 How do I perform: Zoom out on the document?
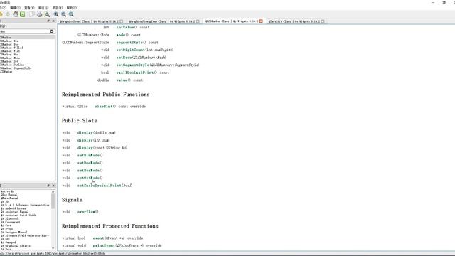pyautogui.click(x=63, y=14)
